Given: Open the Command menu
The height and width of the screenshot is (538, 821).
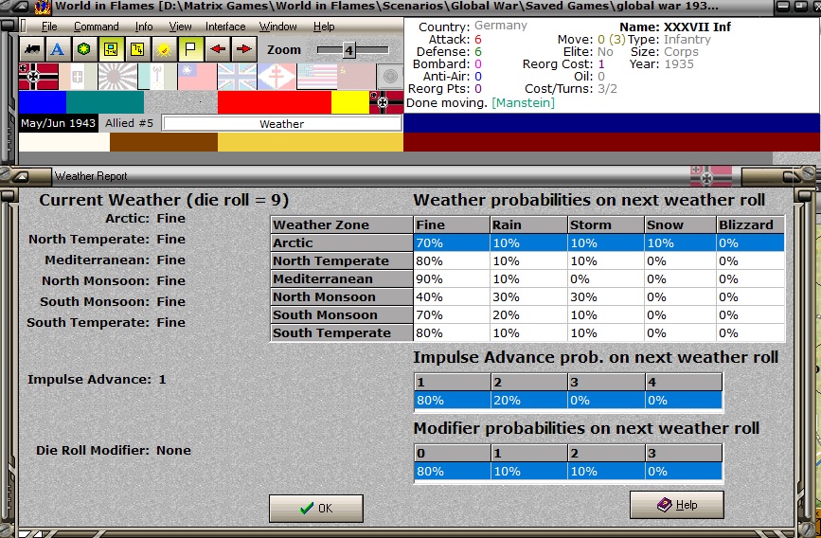Looking at the screenshot, I should 97,27.
